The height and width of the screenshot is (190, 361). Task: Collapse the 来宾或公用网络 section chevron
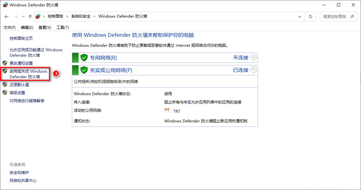pyautogui.click(x=254, y=70)
